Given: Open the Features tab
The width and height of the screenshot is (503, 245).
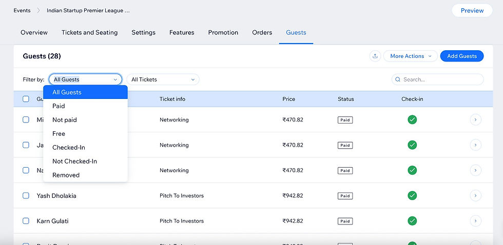Looking at the screenshot, I should tap(182, 33).
